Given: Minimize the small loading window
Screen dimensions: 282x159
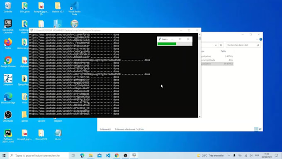Looking at the screenshot, I should (172, 39).
